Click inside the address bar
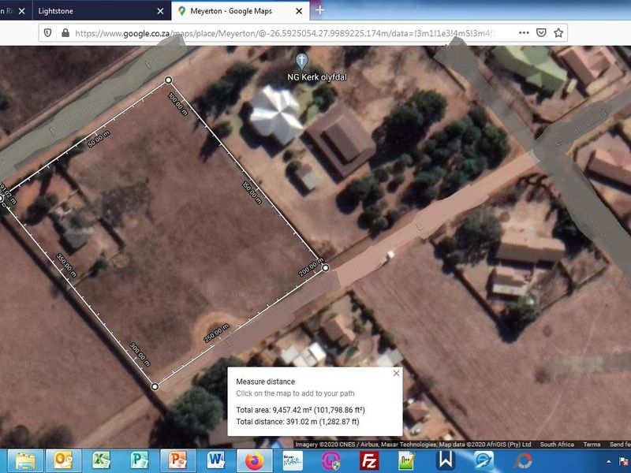631x473 pixels. (x=276, y=34)
